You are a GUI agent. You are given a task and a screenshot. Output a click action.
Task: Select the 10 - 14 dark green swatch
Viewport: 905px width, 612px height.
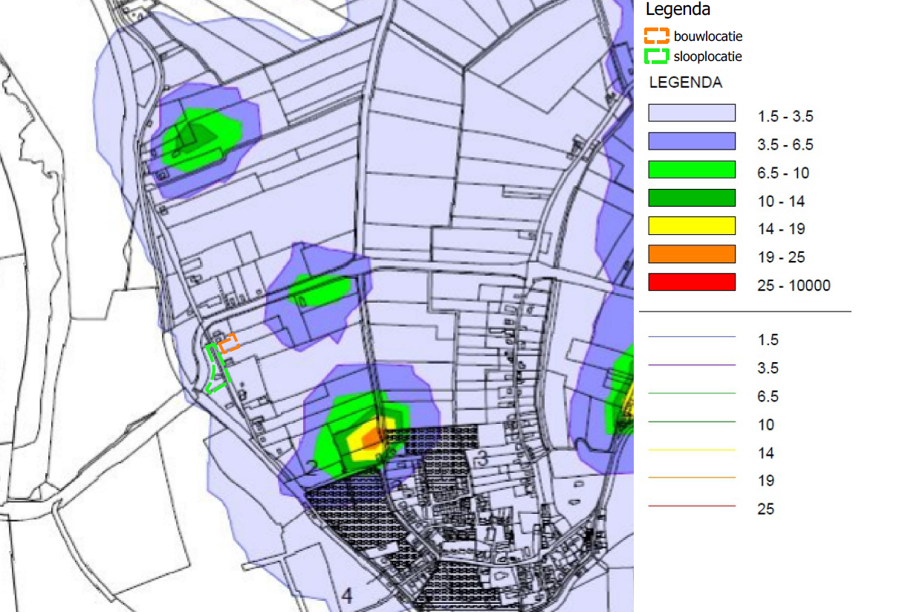(x=692, y=198)
